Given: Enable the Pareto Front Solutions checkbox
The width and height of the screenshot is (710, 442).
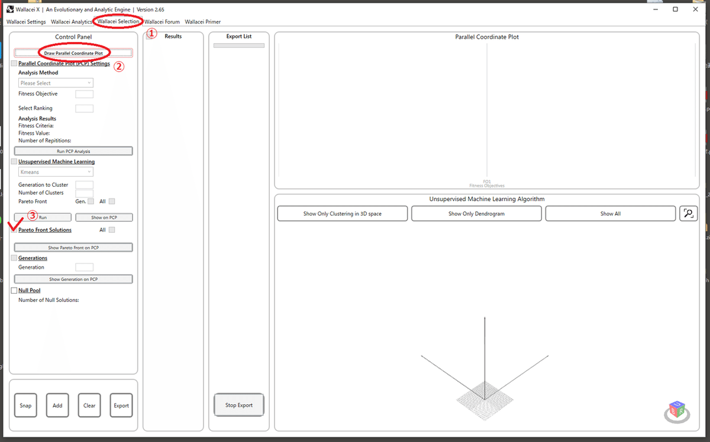Looking at the screenshot, I should coord(15,230).
